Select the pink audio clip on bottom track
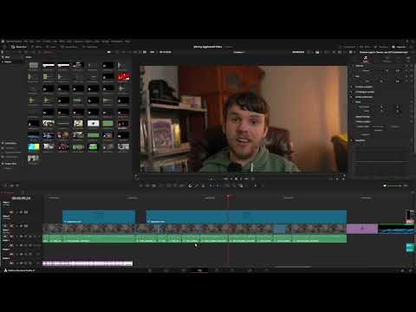 (88, 263)
